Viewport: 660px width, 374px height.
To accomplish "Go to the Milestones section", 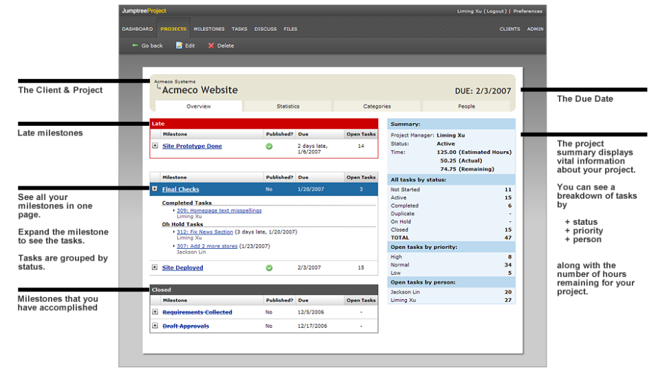I will (209, 29).
